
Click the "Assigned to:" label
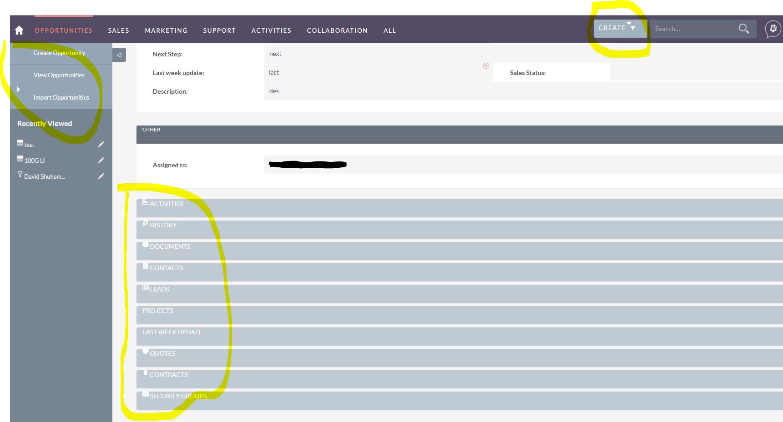coord(170,165)
